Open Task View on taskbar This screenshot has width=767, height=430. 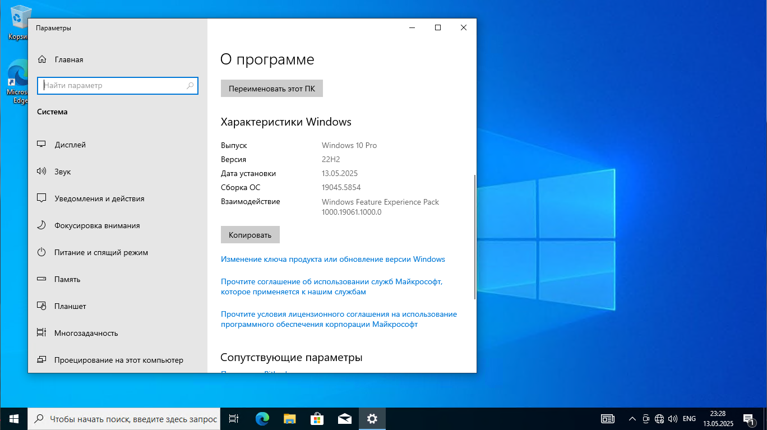click(x=234, y=419)
